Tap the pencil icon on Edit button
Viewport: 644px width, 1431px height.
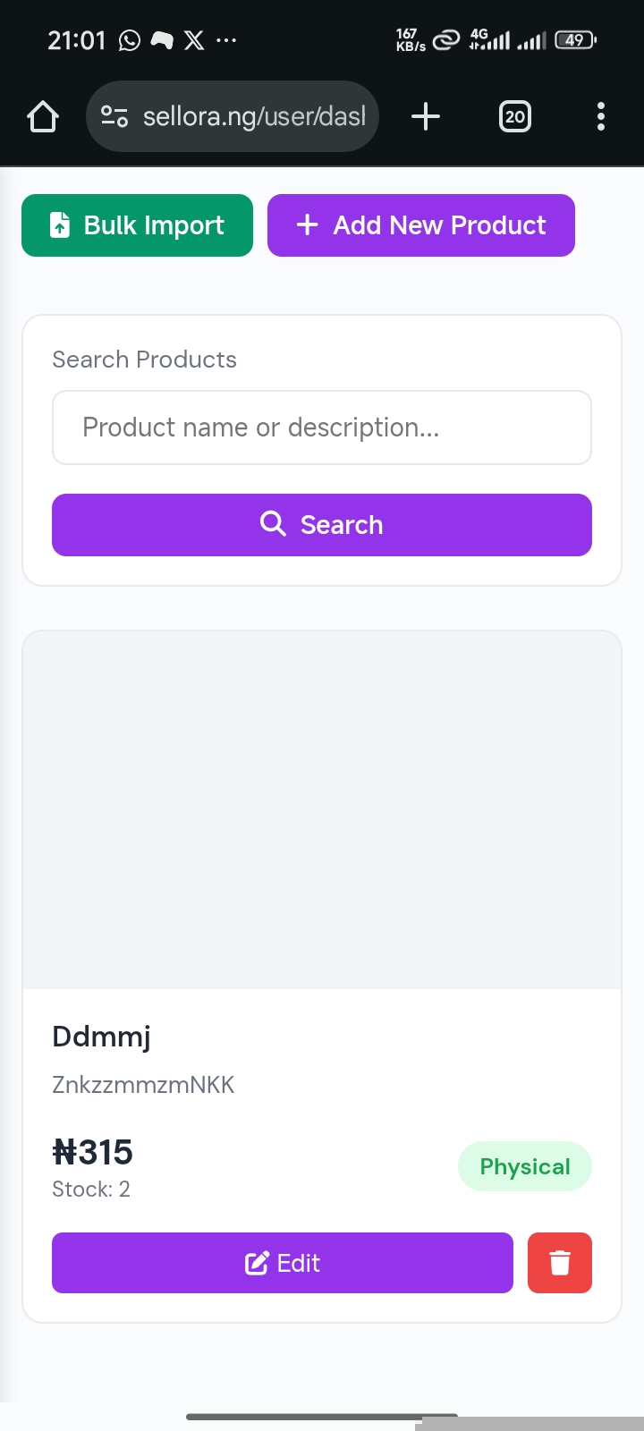pyautogui.click(x=257, y=1263)
